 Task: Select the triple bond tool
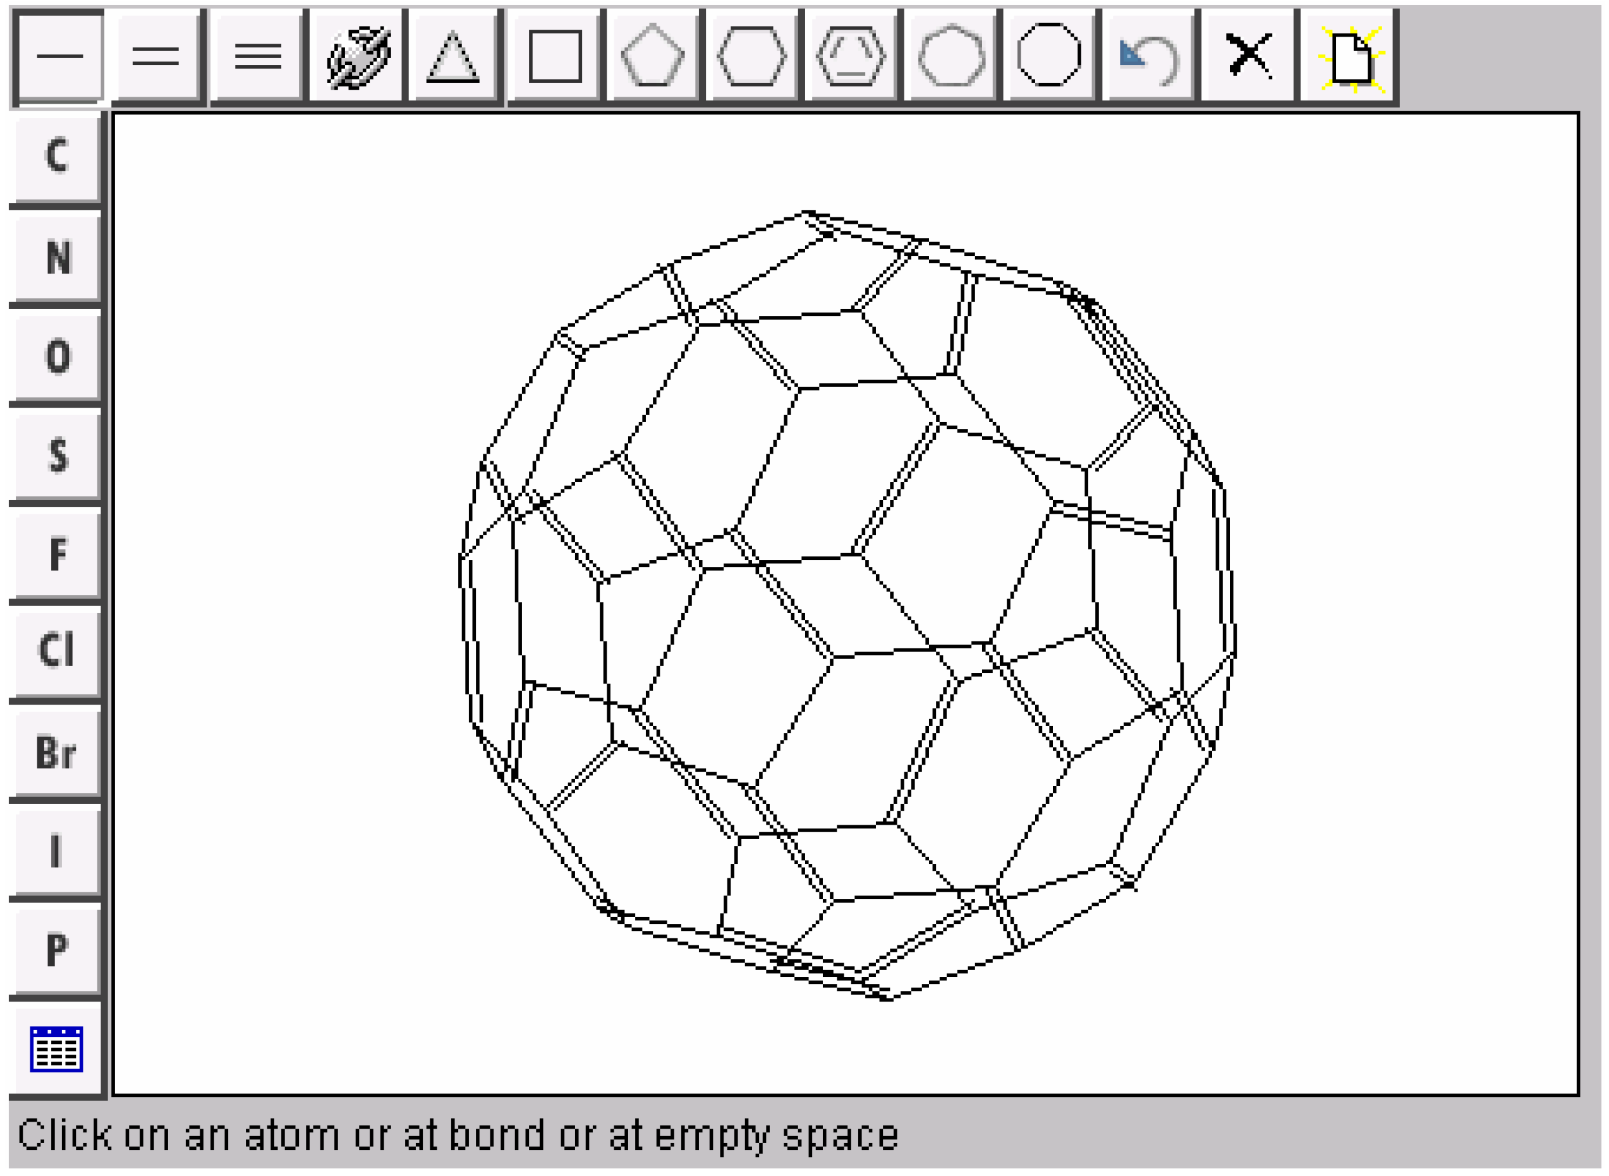point(258,56)
